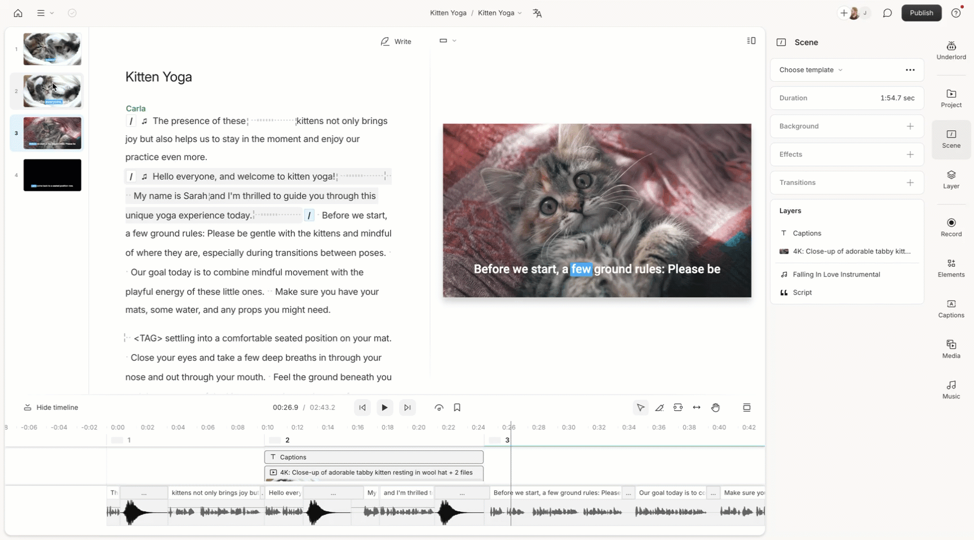This screenshot has width=974, height=540.
Task: Add a bookmark marker icon
Action: (x=457, y=408)
